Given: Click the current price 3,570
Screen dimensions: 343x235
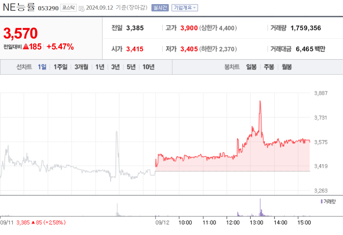Looking at the screenshot, I should click(21, 33).
